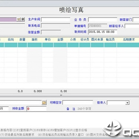
Task: Select the highlighted row's 数量 cell
Action: click(x=22, y=45)
